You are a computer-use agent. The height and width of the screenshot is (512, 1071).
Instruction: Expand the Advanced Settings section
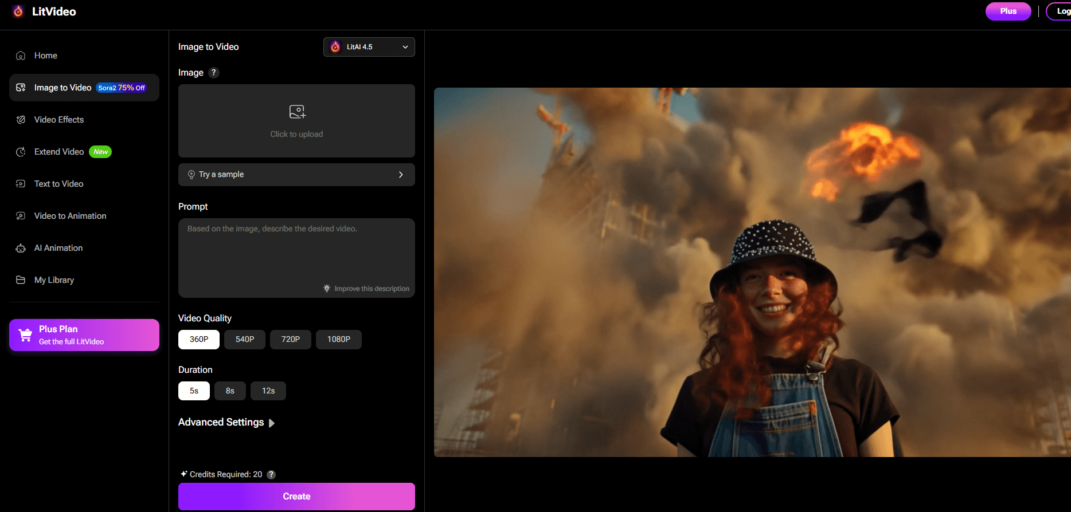(226, 423)
